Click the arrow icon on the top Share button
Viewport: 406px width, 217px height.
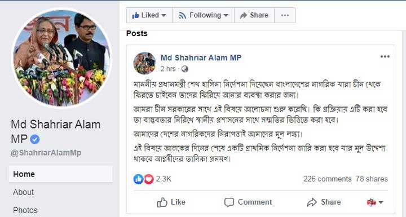[x=244, y=15]
